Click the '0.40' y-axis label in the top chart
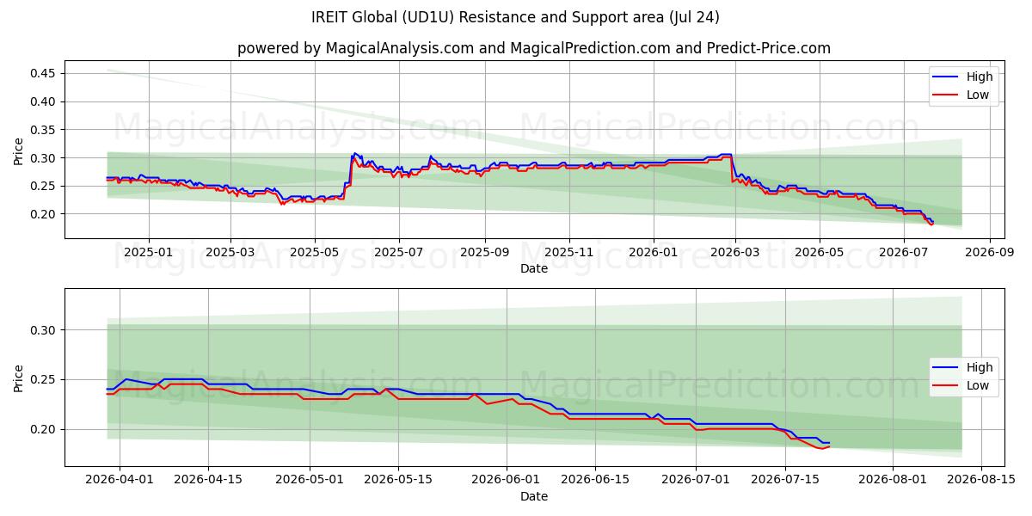This screenshot has width=1032, height=516. click(x=45, y=101)
